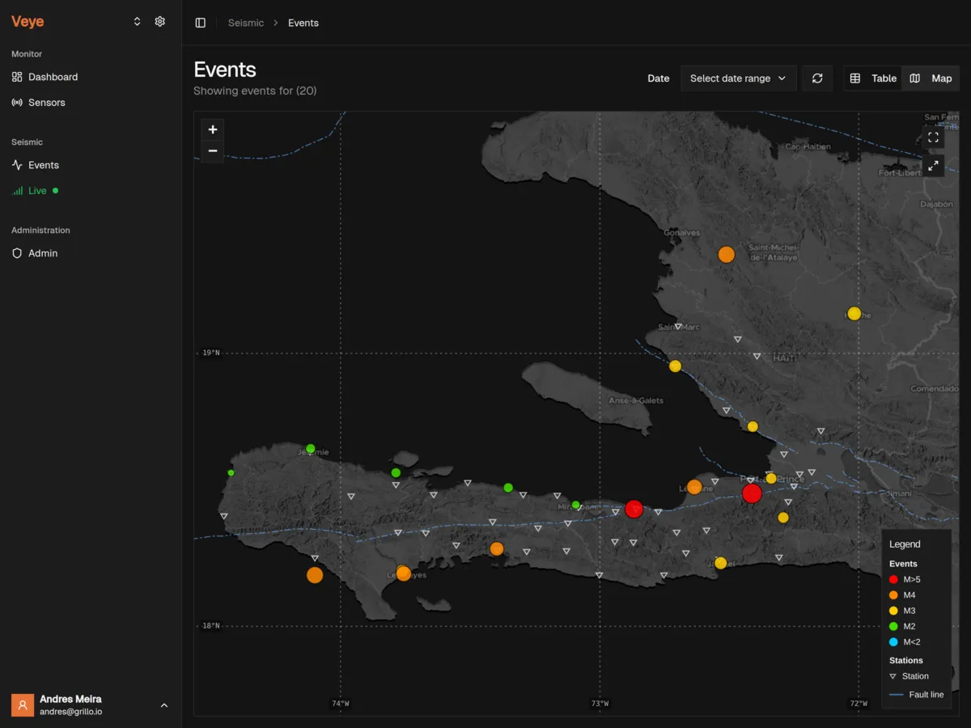Zoom in with the plus map button

(212, 129)
